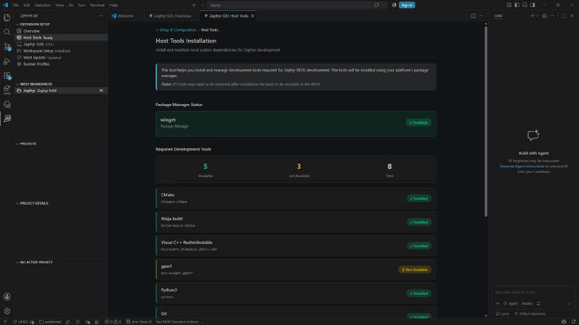This screenshot has width=579, height=325.
Task: Select Overview in Extension Setup
Action: [x=61, y=31]
